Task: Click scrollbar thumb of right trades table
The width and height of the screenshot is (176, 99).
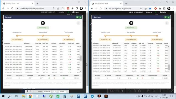Action: point(169,67)
